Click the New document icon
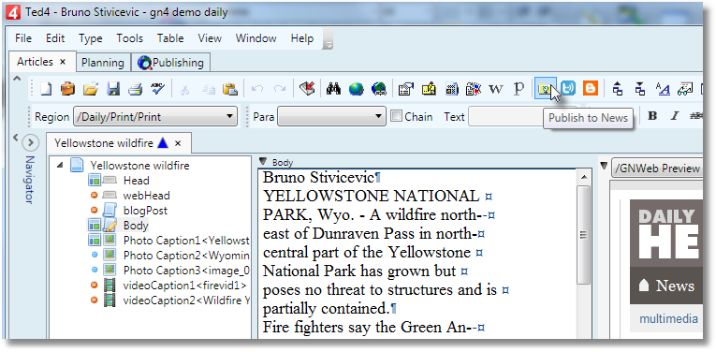This screenshot has width=716, height=352. pos(46,88)
